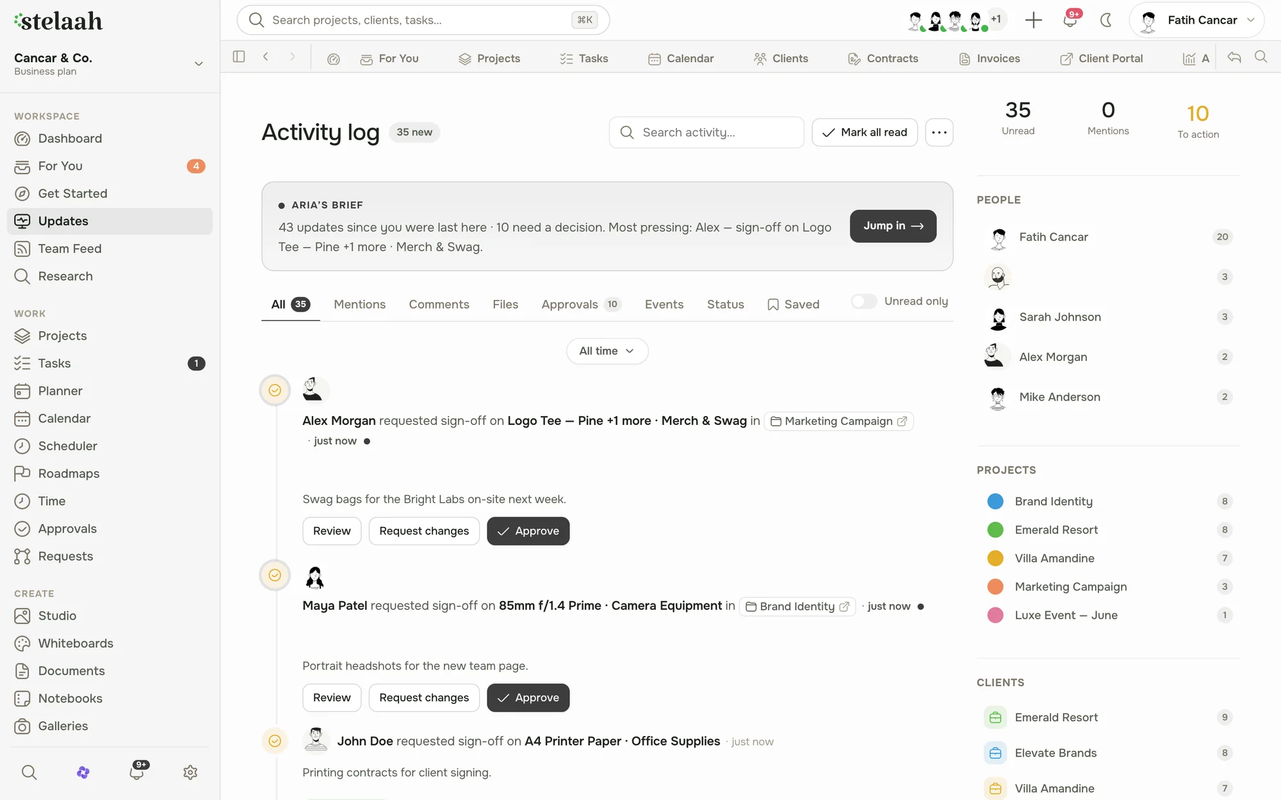Open Scheduler in the sidebar
Screen dimensions: 1281x800
[110, 445]
